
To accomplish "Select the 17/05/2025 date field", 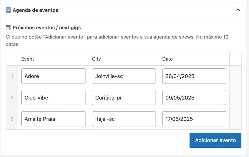I will coord(194,119).
